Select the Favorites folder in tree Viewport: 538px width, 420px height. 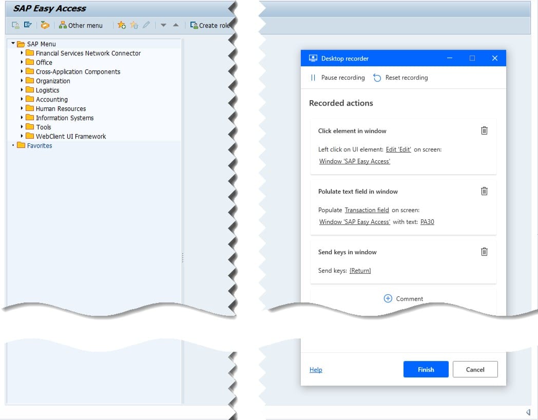coord(39,145)
